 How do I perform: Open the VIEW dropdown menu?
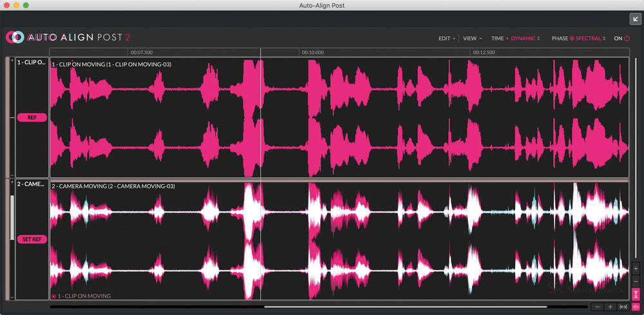[x=472, y=39]
